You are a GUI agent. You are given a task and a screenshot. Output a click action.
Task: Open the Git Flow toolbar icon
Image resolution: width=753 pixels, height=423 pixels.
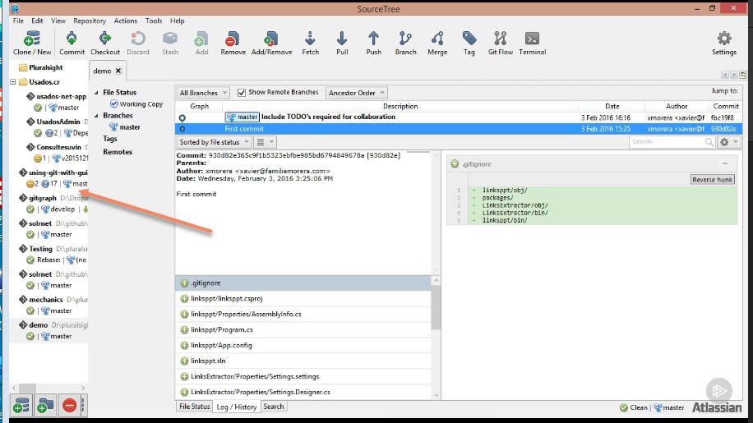[x=501, y=43]
